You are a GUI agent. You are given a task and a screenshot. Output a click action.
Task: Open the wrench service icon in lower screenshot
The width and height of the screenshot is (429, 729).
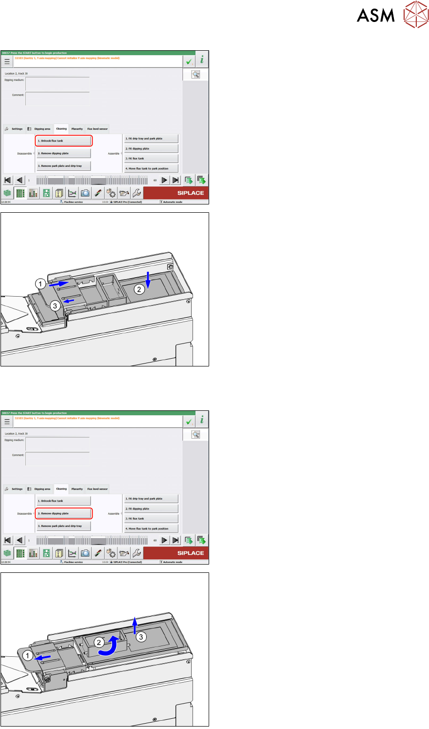(x=137, y=553)
